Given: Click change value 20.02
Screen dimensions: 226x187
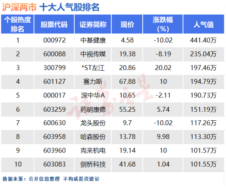Looking at the screenshot, I should click(x=163, y=68).
